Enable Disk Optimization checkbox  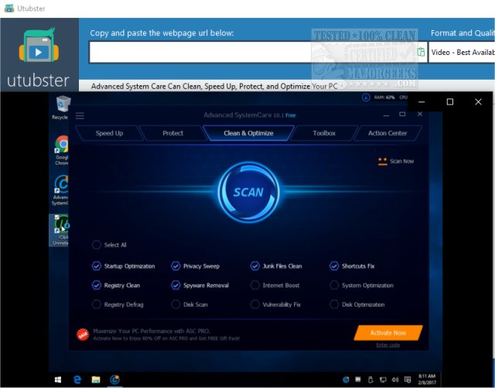[x=334, y=304]
